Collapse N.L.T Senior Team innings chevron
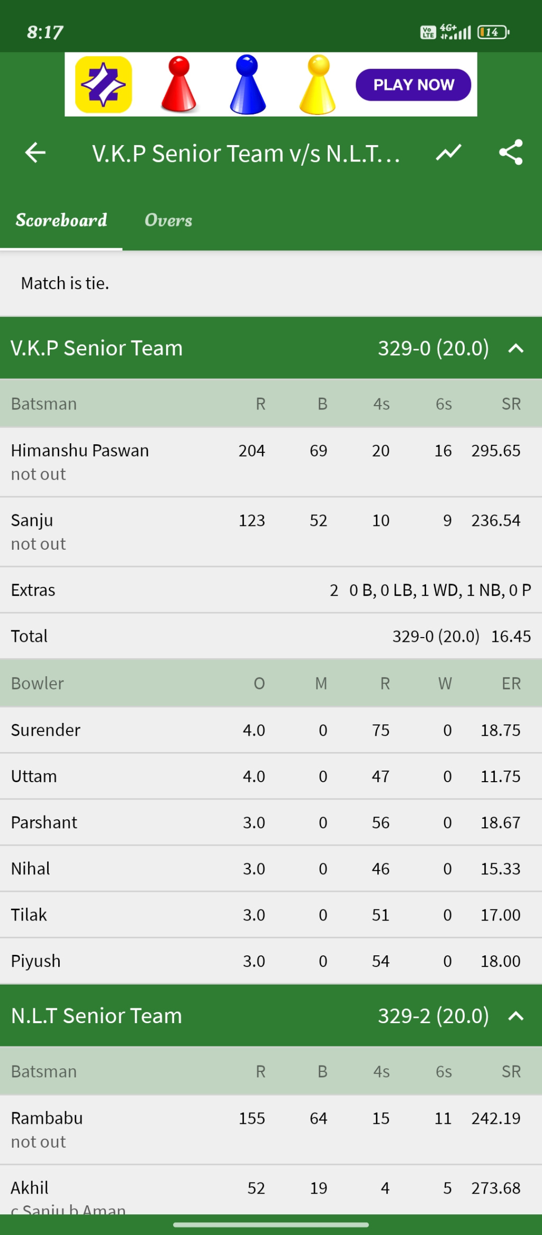 [516, 1016]
